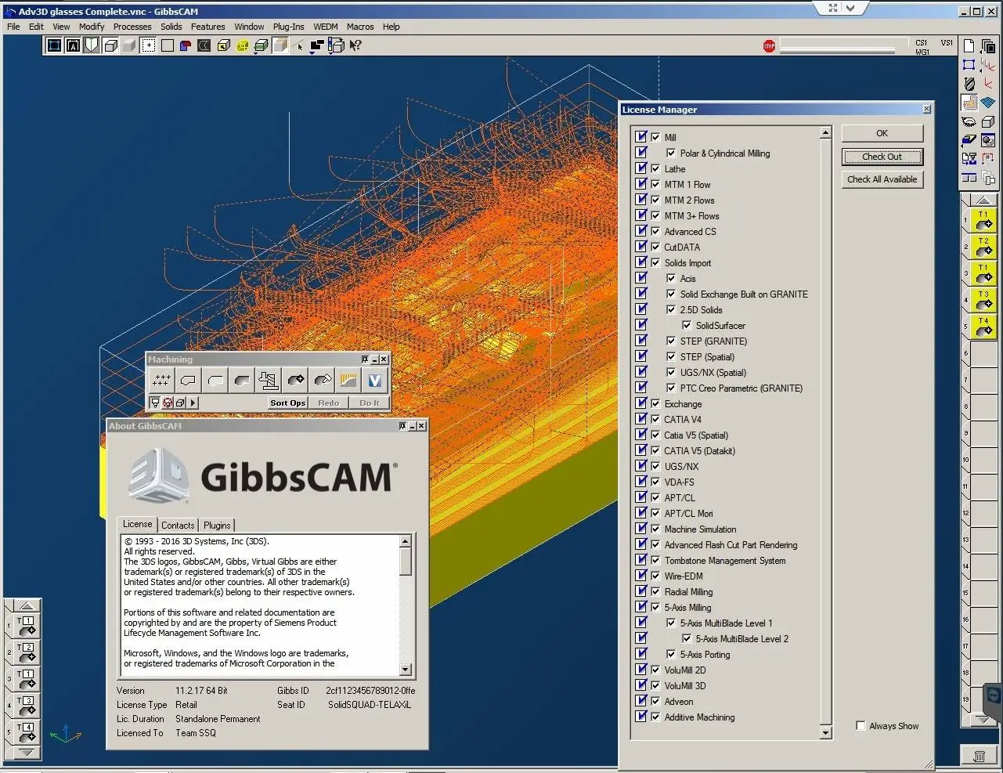Image resolution: width=1003 pixels, height=773 pixels.
Task: Select the thread milling icon in Machining palette
Action: (x=269, y=381)
